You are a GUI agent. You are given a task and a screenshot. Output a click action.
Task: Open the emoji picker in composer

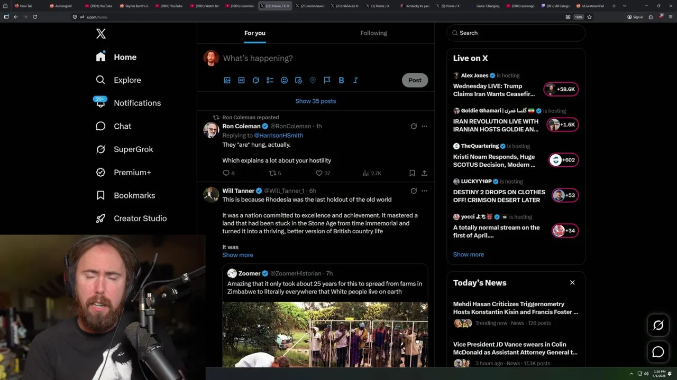click(284, 80)
